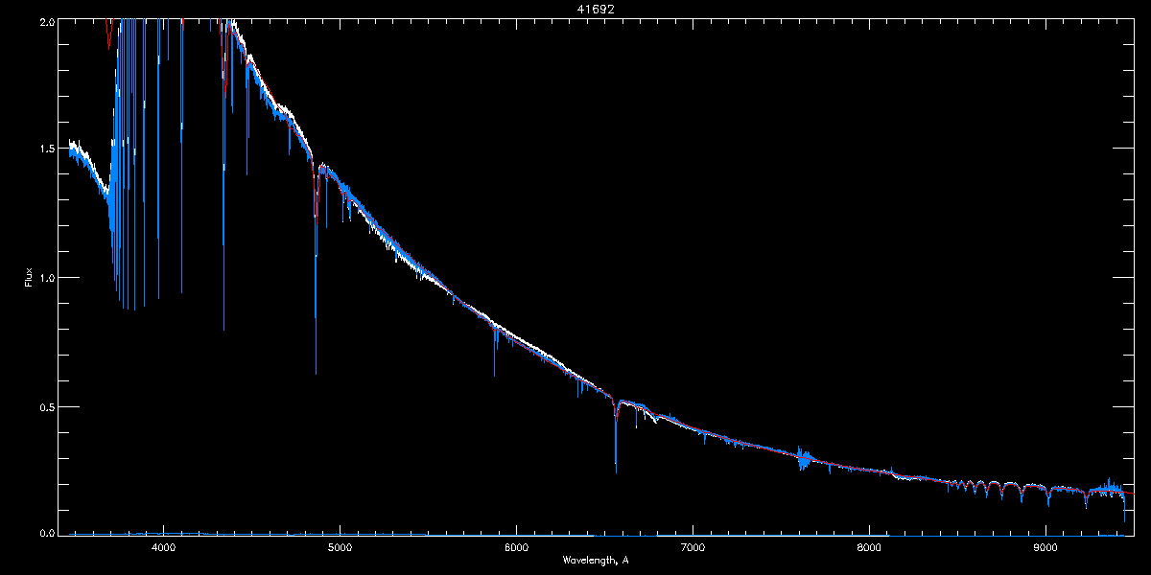Click the 4000 wavelength tick label
This screenshot has height=575, width=1151.
coord(163,548)
